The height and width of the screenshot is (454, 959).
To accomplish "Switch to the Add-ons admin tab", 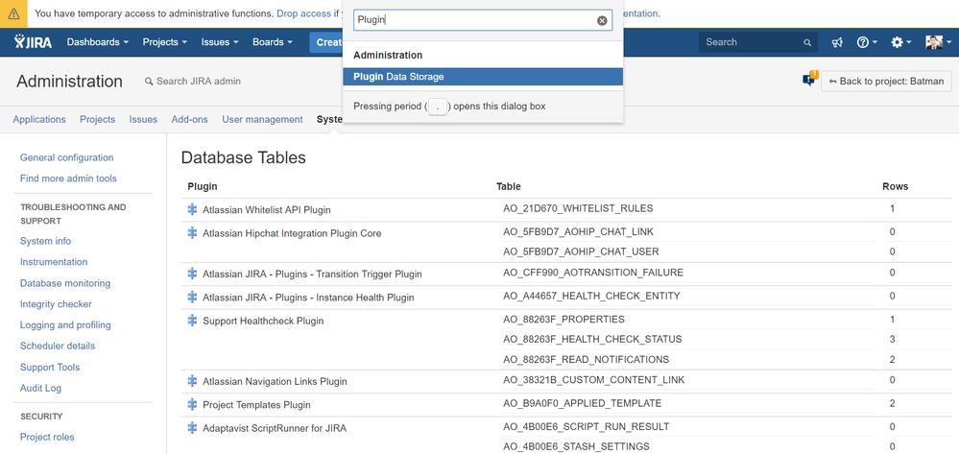I will [190, 119].
